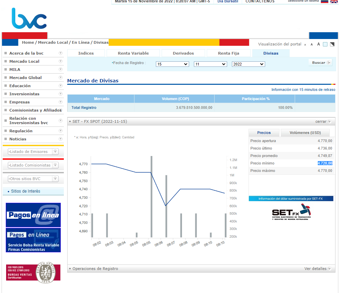Viewport: 347px width, 293px height.
Task: Click the En Línea breadcrumb
Action: 80,42
